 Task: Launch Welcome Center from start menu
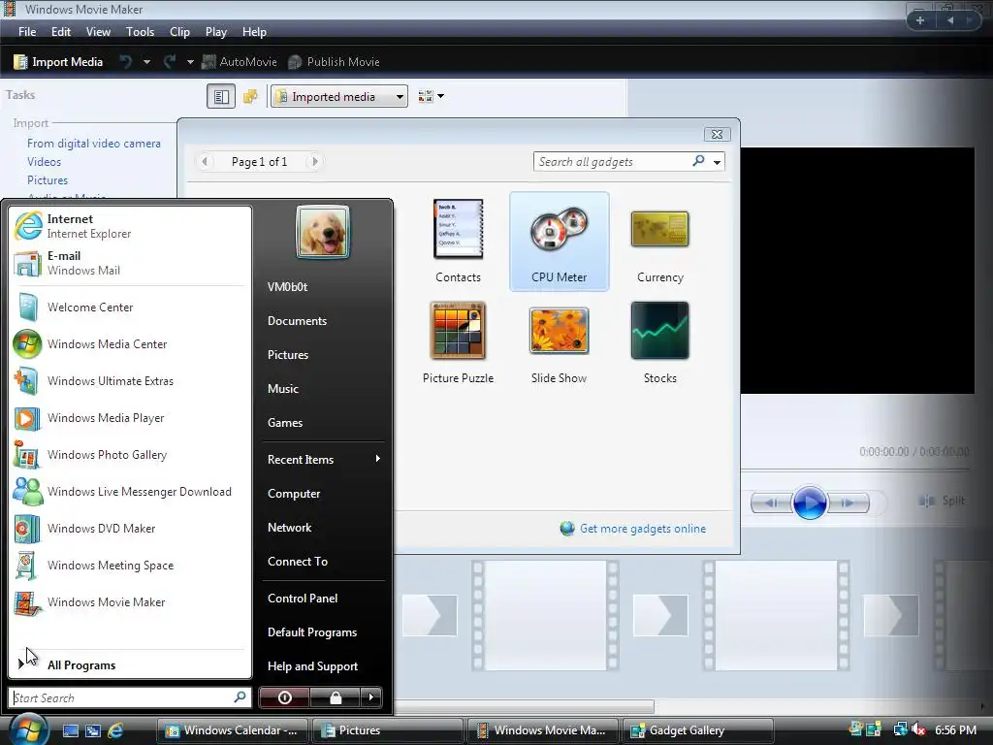(x=130, y=308)
